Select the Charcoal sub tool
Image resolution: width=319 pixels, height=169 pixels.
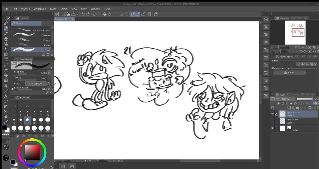pyautogui.click(x=31, y=35)
